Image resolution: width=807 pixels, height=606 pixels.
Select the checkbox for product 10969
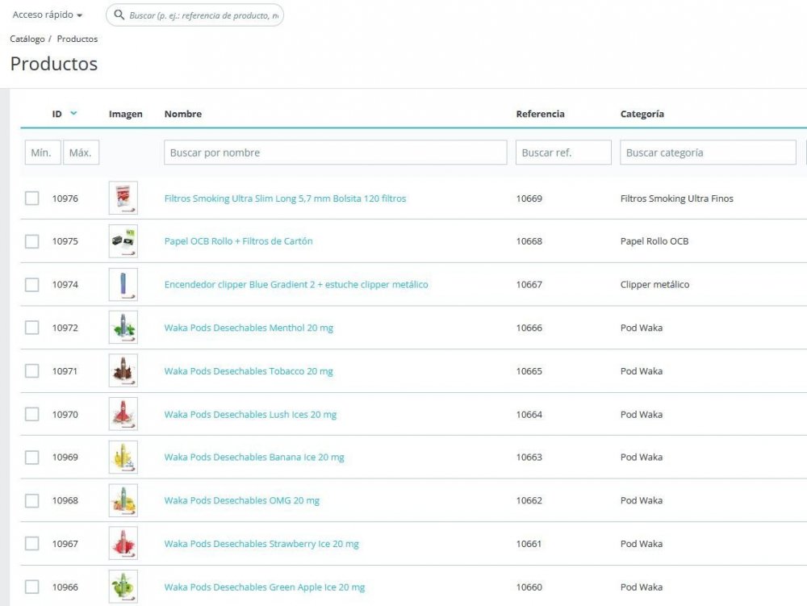pos(32,458)
